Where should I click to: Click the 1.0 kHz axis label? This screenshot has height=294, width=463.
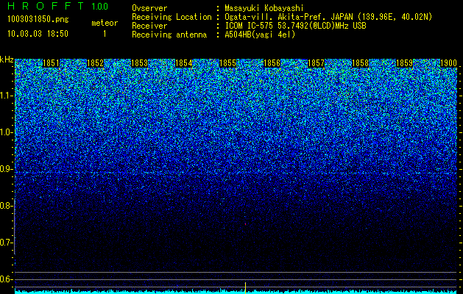coord(7,133)
